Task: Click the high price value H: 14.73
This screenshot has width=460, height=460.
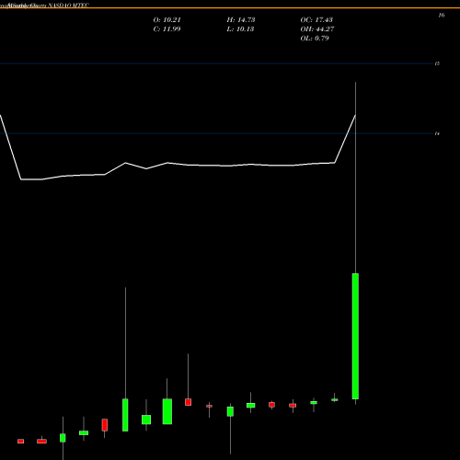Action: (241, 20)
